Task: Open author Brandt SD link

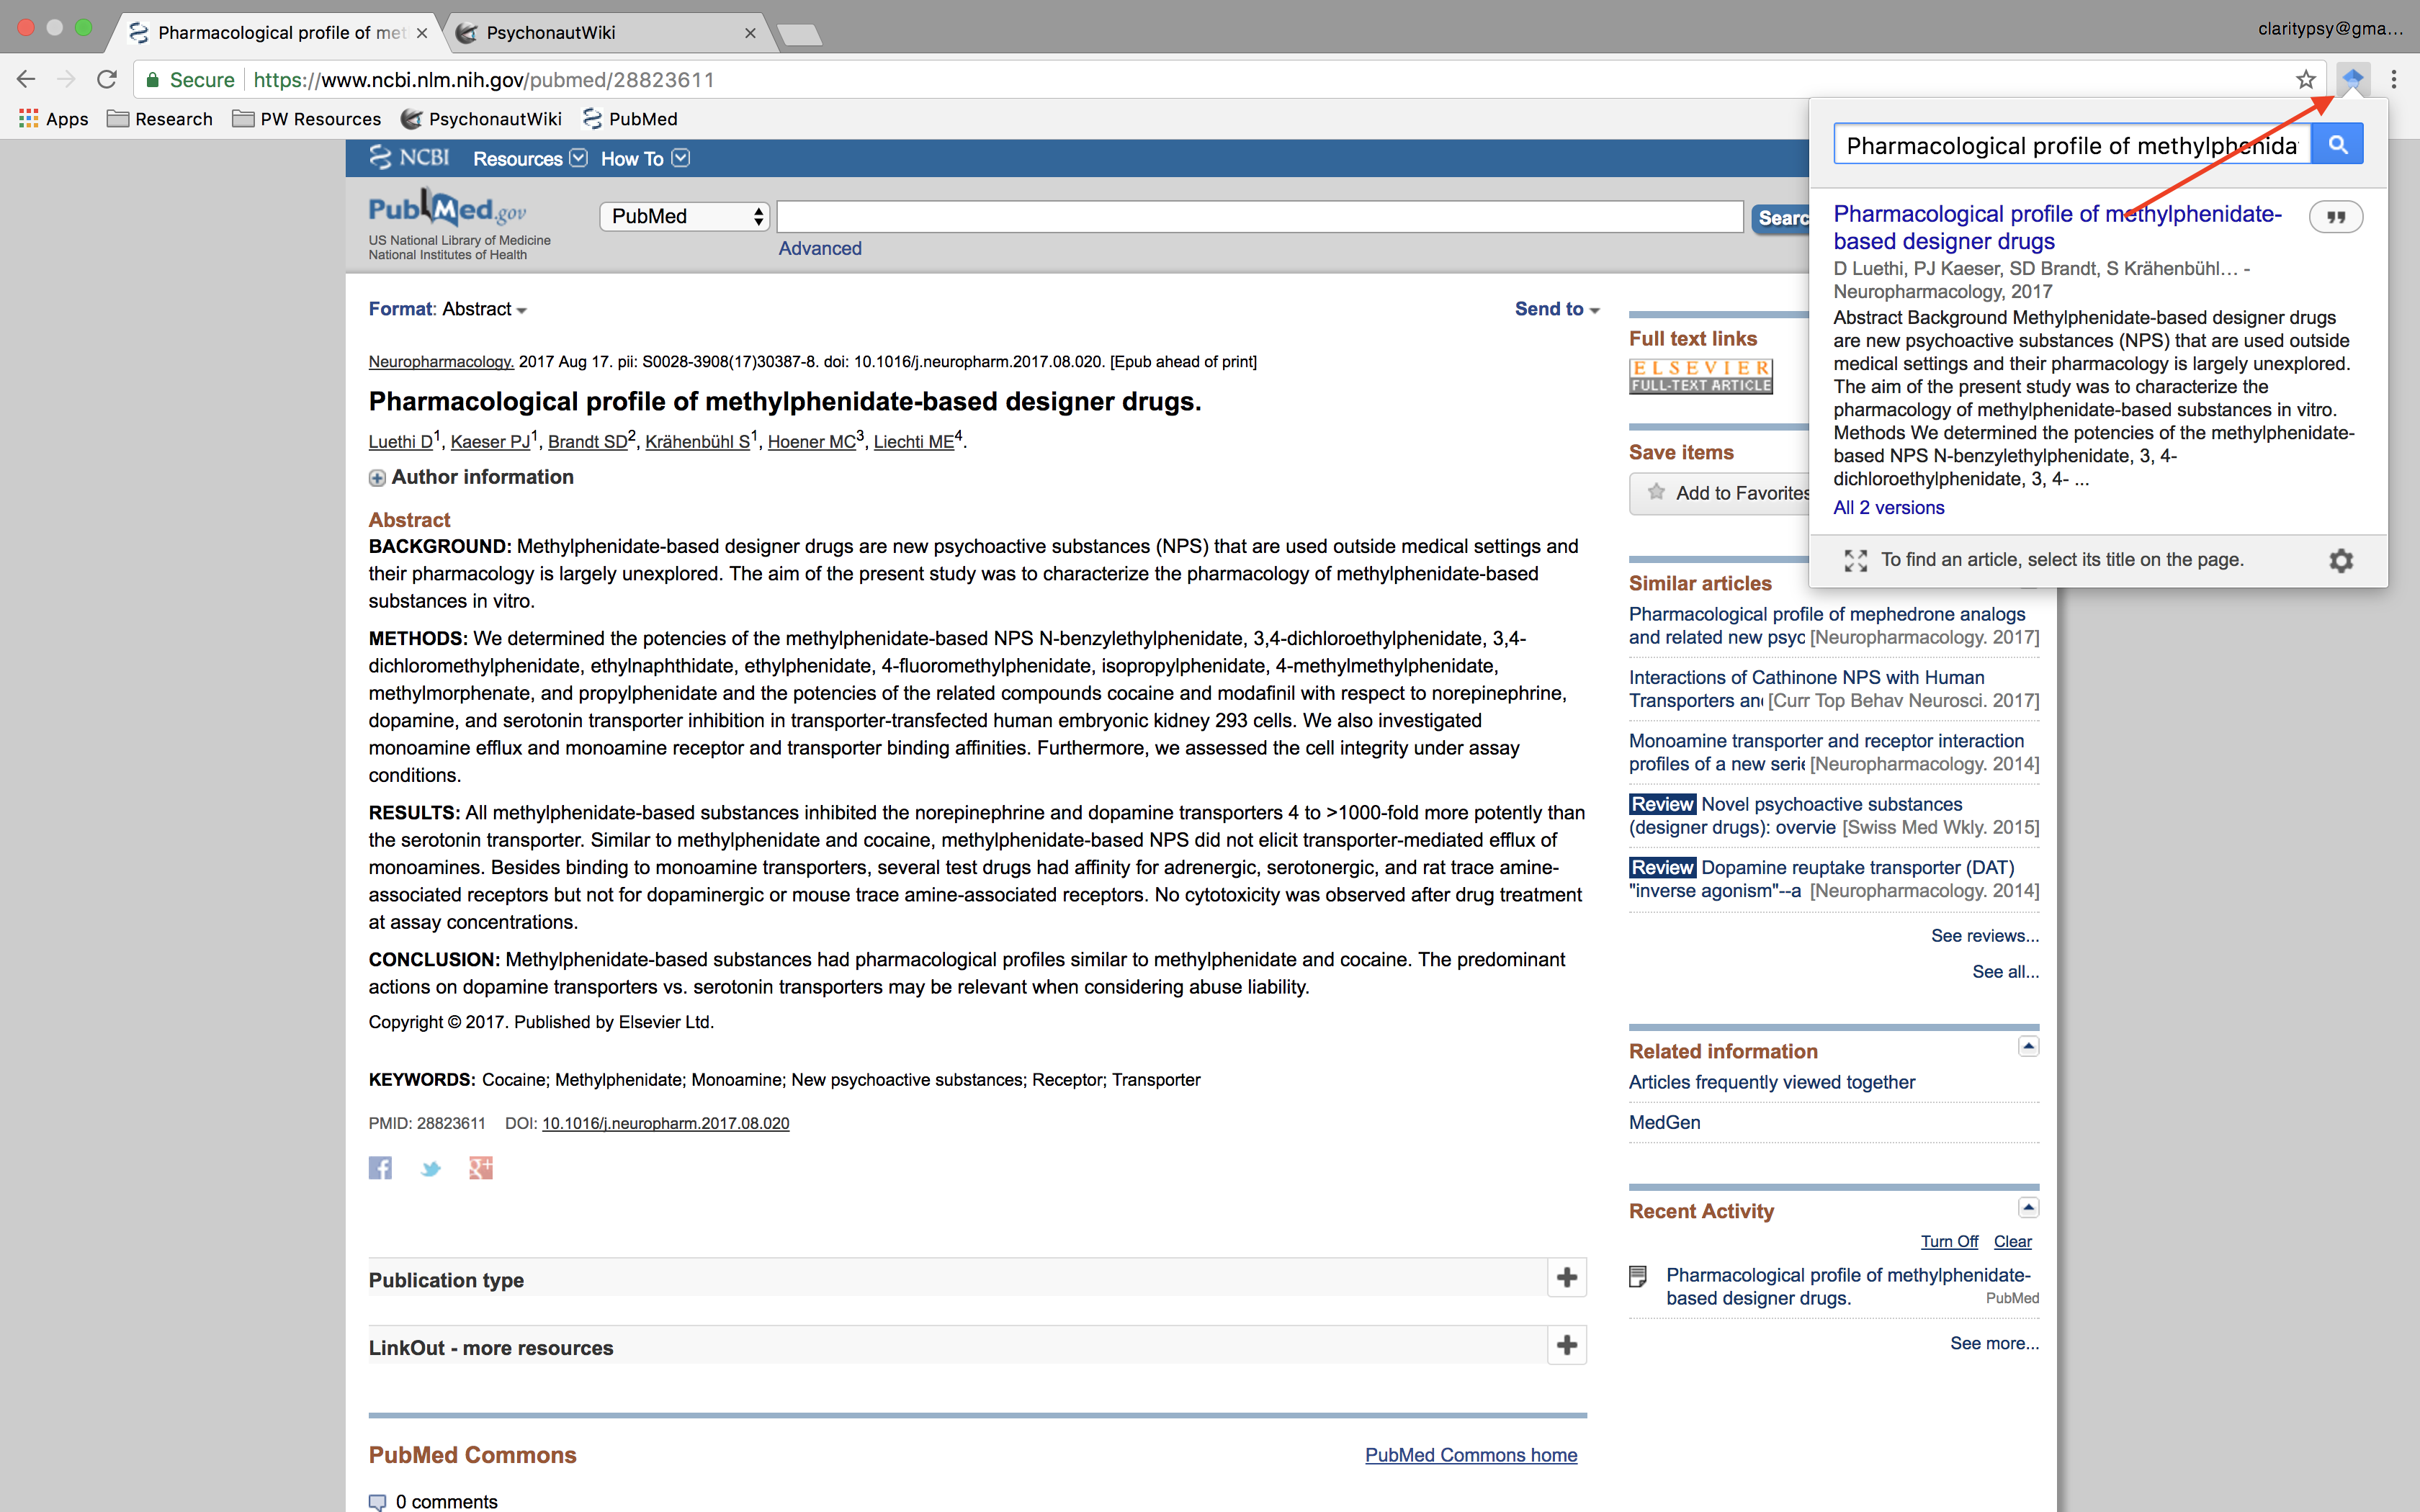Action: click(x=587, y=442)
